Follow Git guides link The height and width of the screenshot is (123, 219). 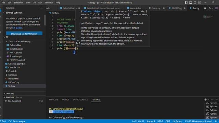[x=17, y=28]
